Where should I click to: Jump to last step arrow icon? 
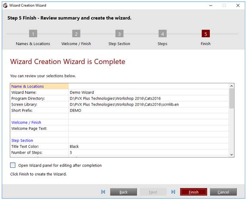coord(173,192)
